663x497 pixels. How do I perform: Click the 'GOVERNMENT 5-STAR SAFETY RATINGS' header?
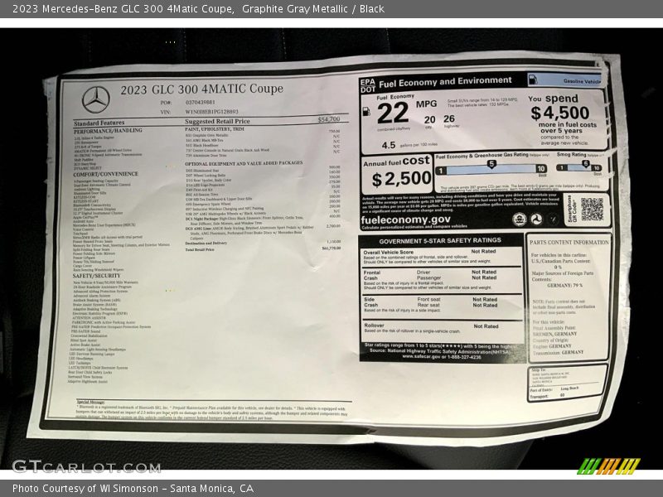pyautogui.click(x=440, y=241)
